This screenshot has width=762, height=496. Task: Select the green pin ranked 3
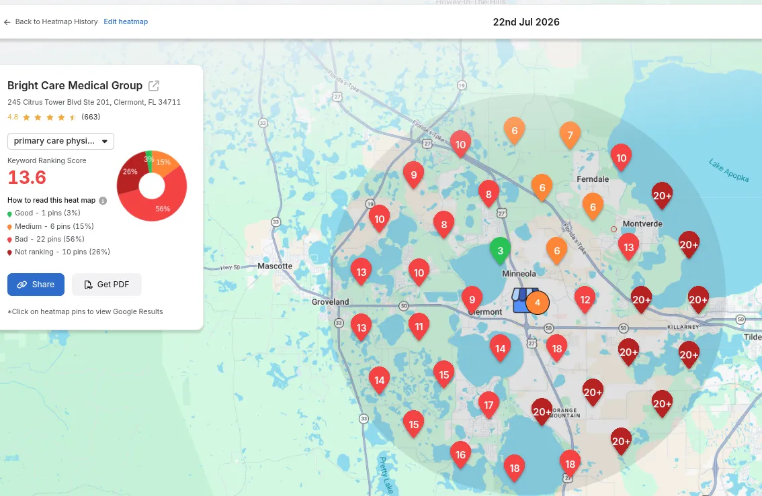tap(500, 251)
